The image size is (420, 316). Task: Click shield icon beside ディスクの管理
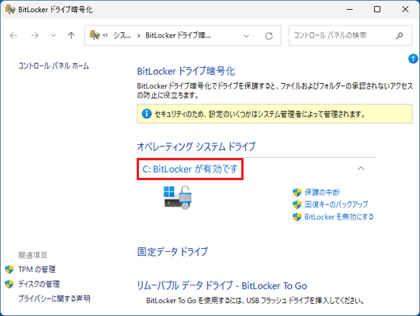9,284
